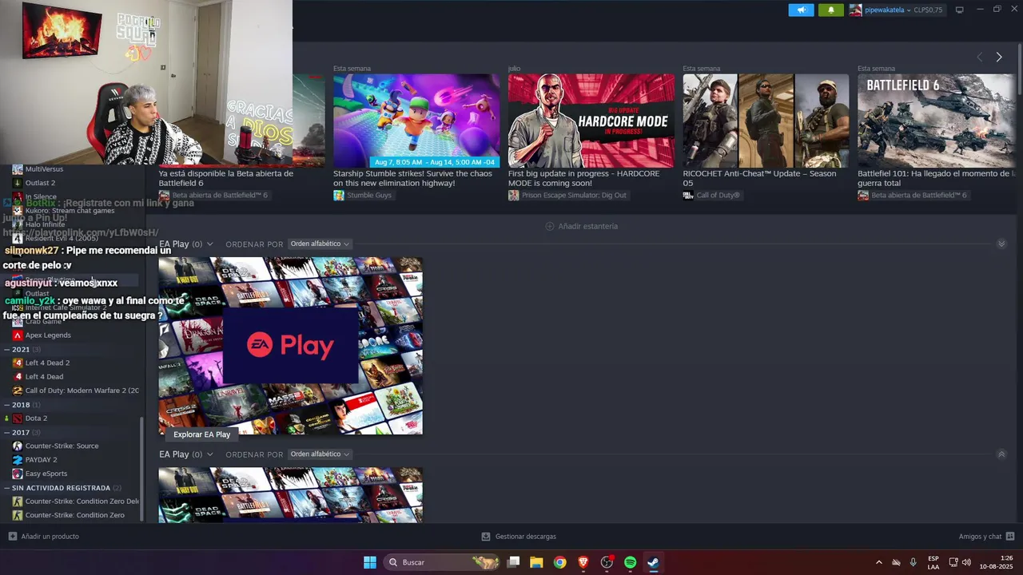This screenshot has width=1023, height=575.
Task: Open the Windows Start menu
Action: click(x=370, y=562)
